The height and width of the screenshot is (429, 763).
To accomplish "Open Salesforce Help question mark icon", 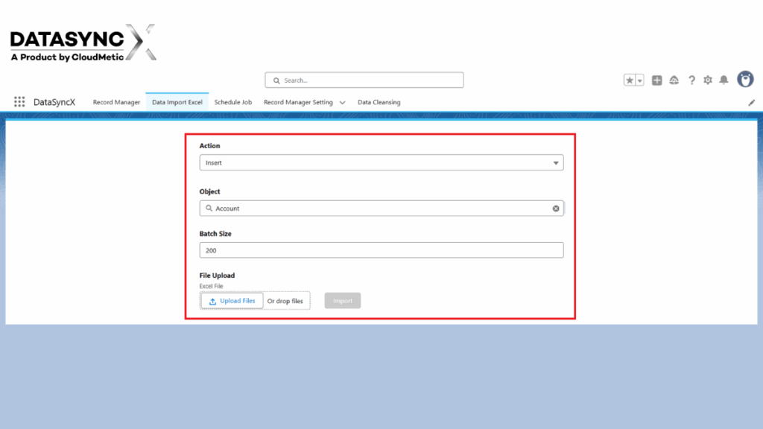I will [691, 80].
